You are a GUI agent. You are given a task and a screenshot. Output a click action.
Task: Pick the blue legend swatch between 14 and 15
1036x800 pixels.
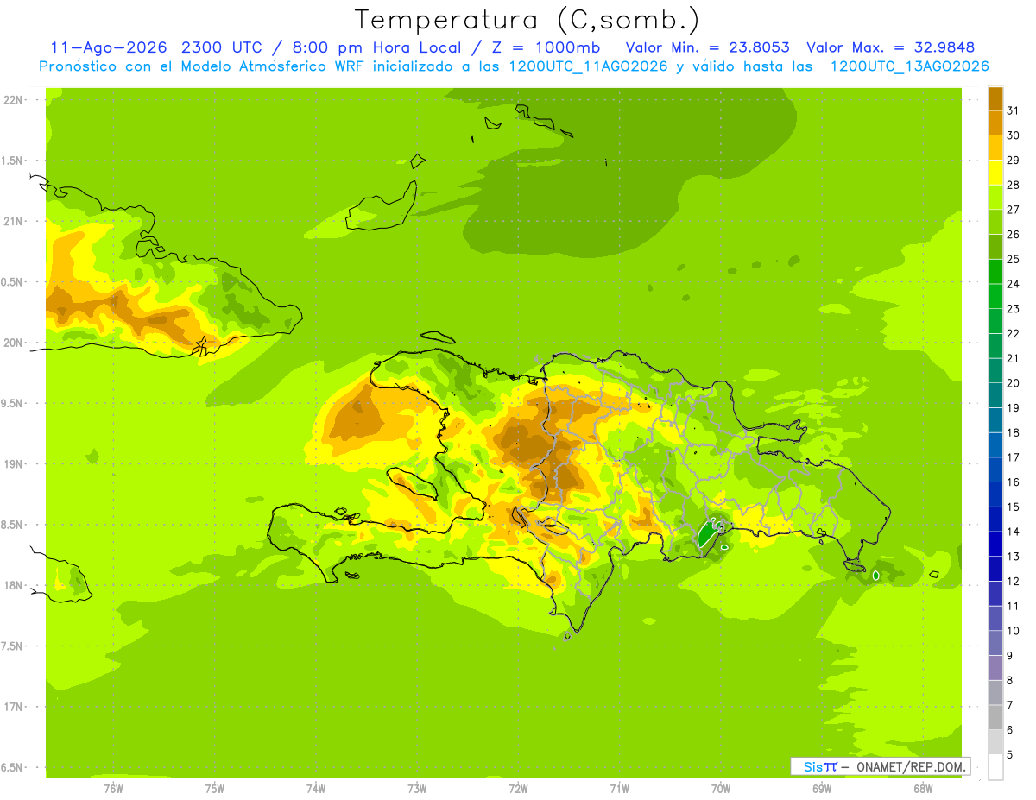click(995, 520)
